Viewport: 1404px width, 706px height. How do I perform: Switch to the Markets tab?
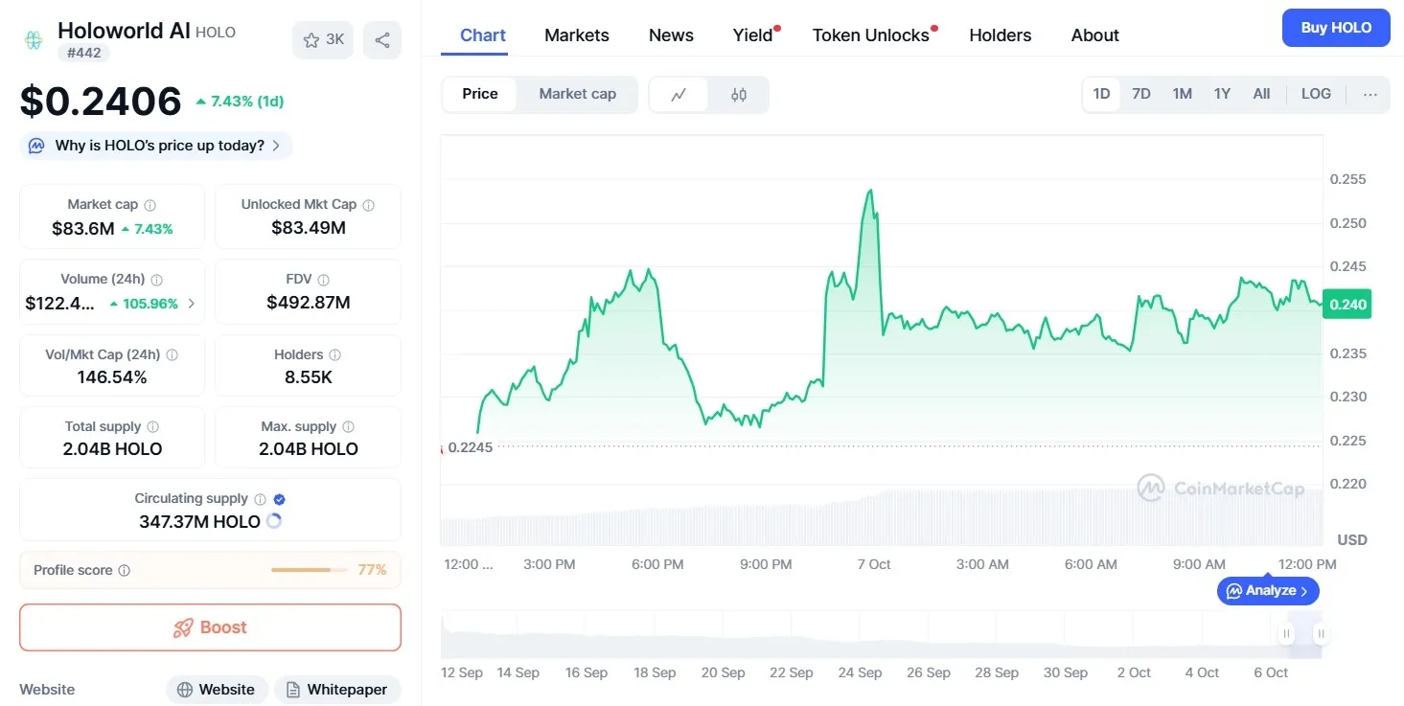[576, 35]
